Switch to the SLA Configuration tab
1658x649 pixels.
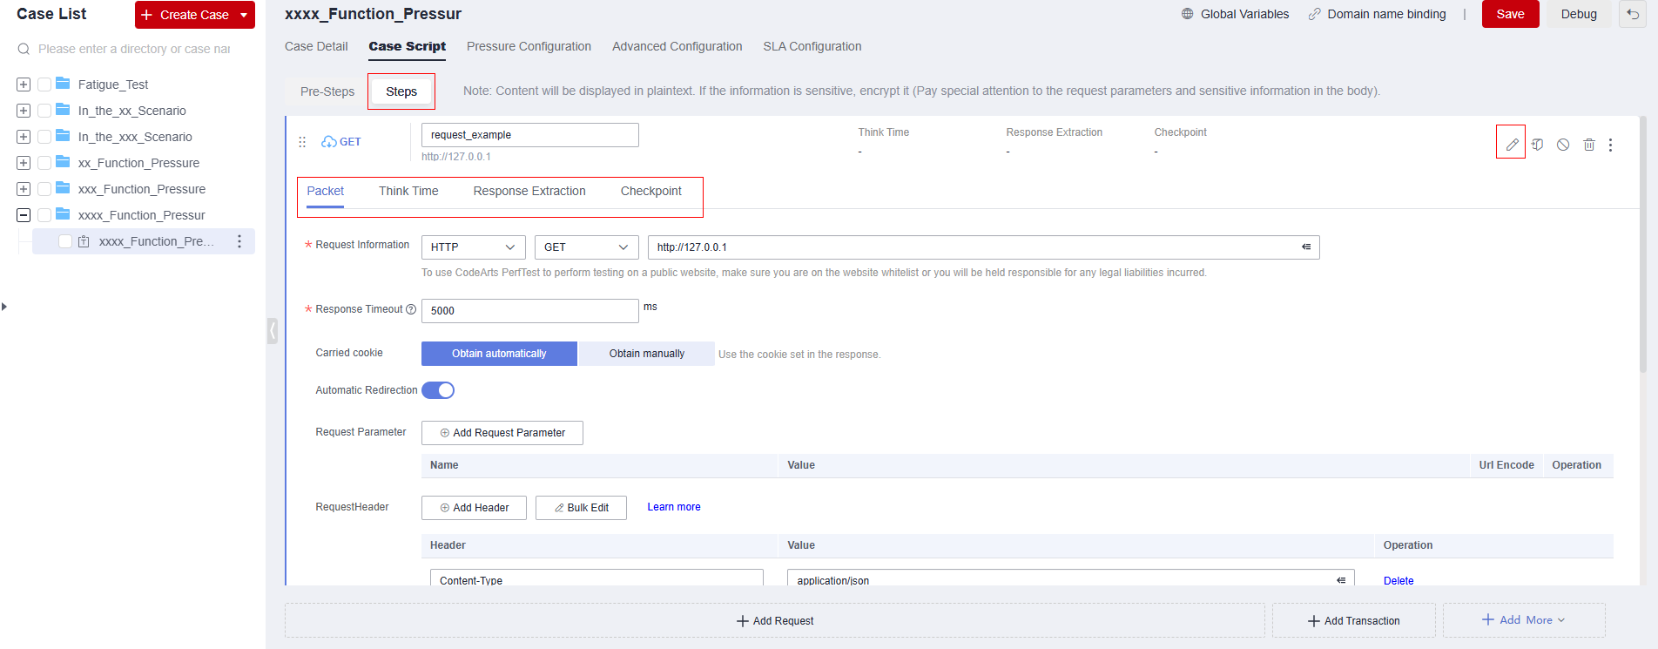(812, 46)
